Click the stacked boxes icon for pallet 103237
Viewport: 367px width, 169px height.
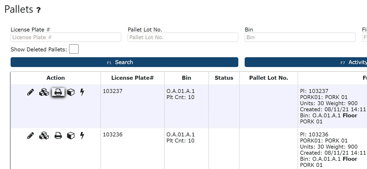click(x=44, y=92)
